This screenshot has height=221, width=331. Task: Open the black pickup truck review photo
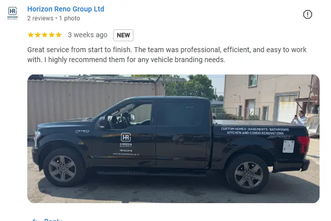173,139
